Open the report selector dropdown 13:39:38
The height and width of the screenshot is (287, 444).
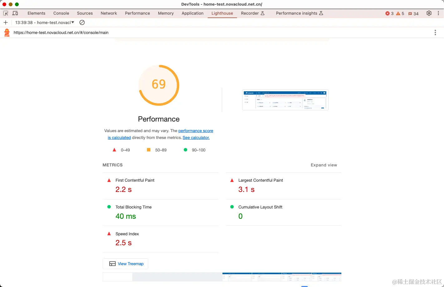[45, 22]
